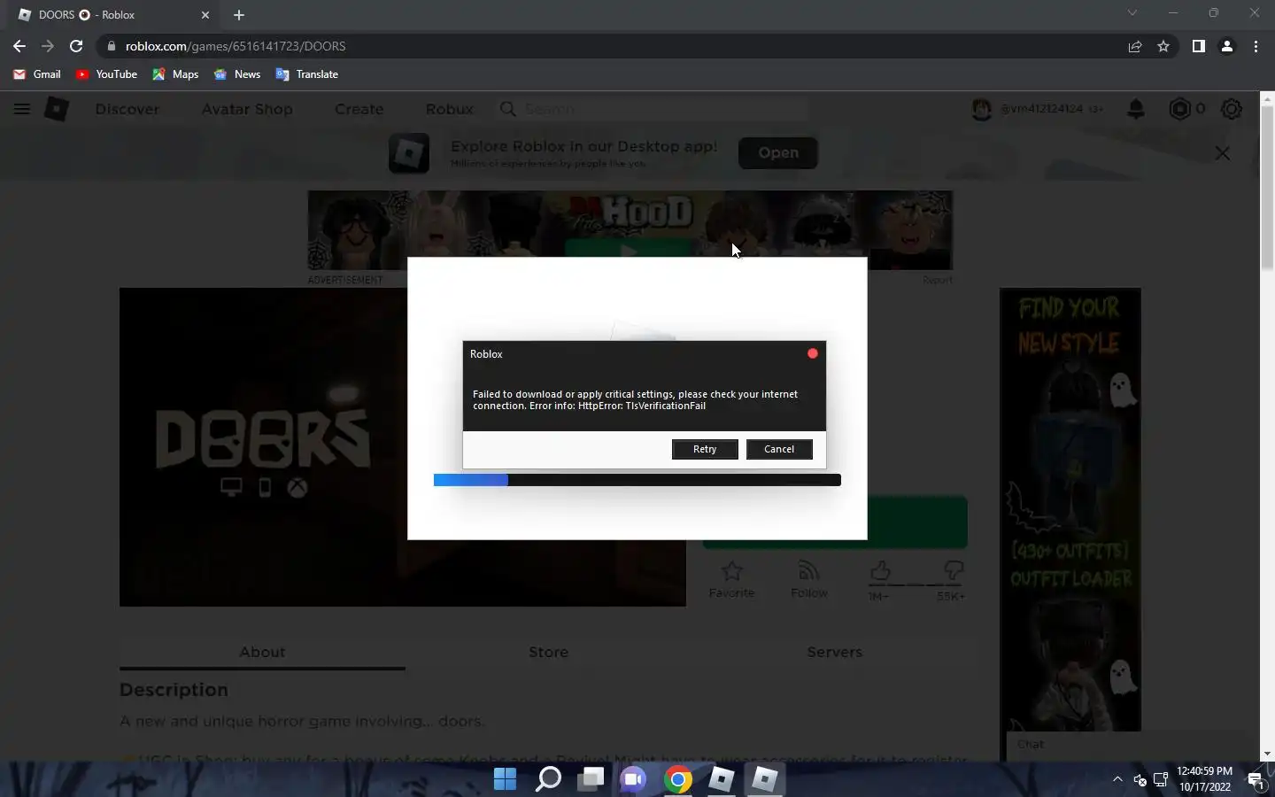Follow the DOORS game
This screenshot has width=1275, height=797.
808,580
